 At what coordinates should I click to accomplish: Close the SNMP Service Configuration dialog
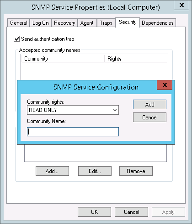tap(165, 85)
